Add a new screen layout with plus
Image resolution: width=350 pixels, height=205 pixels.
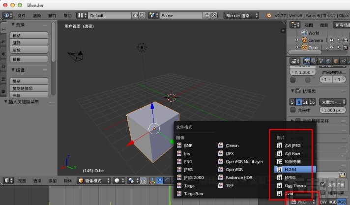click(x=135, y=15)
